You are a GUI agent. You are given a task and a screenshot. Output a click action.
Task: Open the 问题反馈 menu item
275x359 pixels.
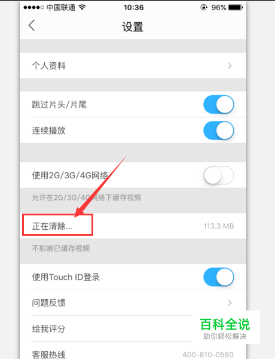tap(133, 303)
